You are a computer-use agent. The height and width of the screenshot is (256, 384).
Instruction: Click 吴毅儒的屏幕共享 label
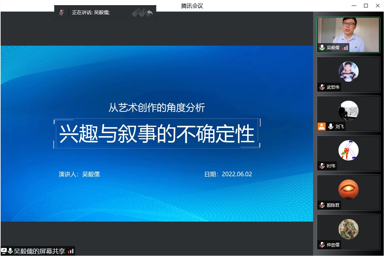tap(39, 251)
